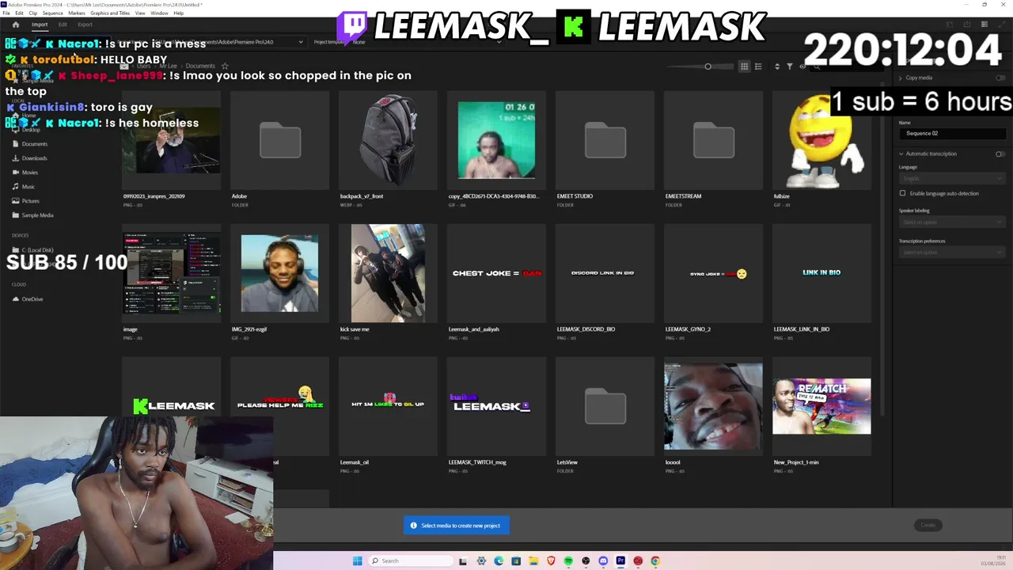
Task: Open the Language dropdown
Action: pos(952,179)
